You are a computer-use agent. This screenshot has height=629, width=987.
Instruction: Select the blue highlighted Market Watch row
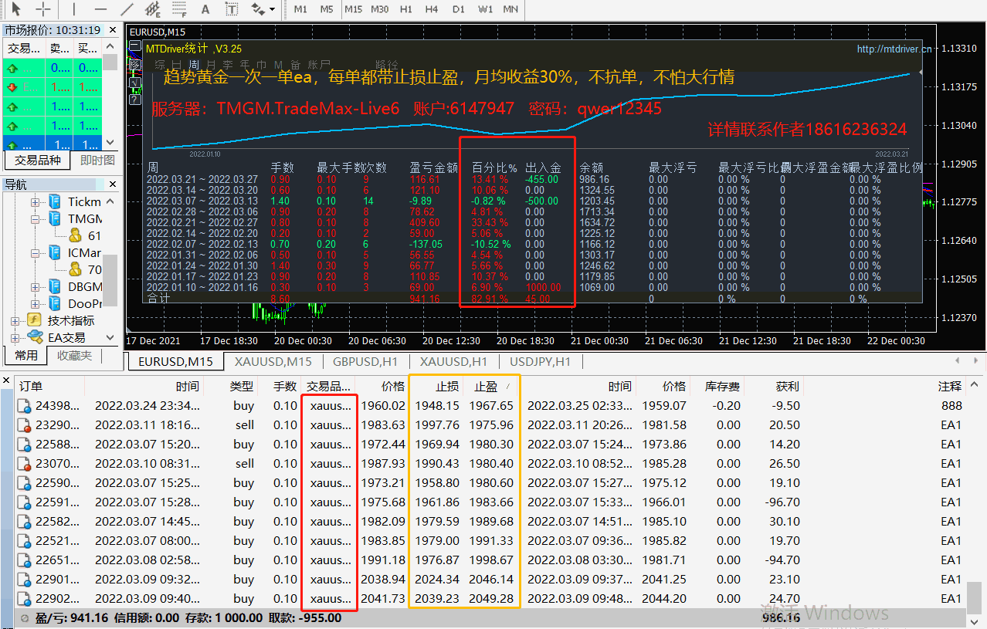53,143
